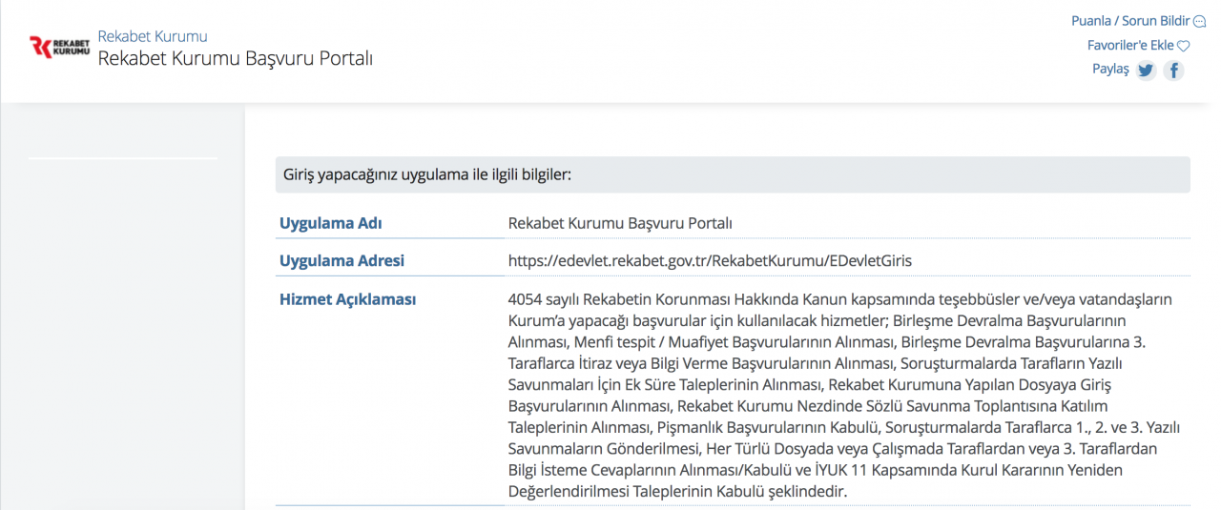Select the Uygulama Adresi label
This screenshot has height=510, width=1221.
click(341, 260)
